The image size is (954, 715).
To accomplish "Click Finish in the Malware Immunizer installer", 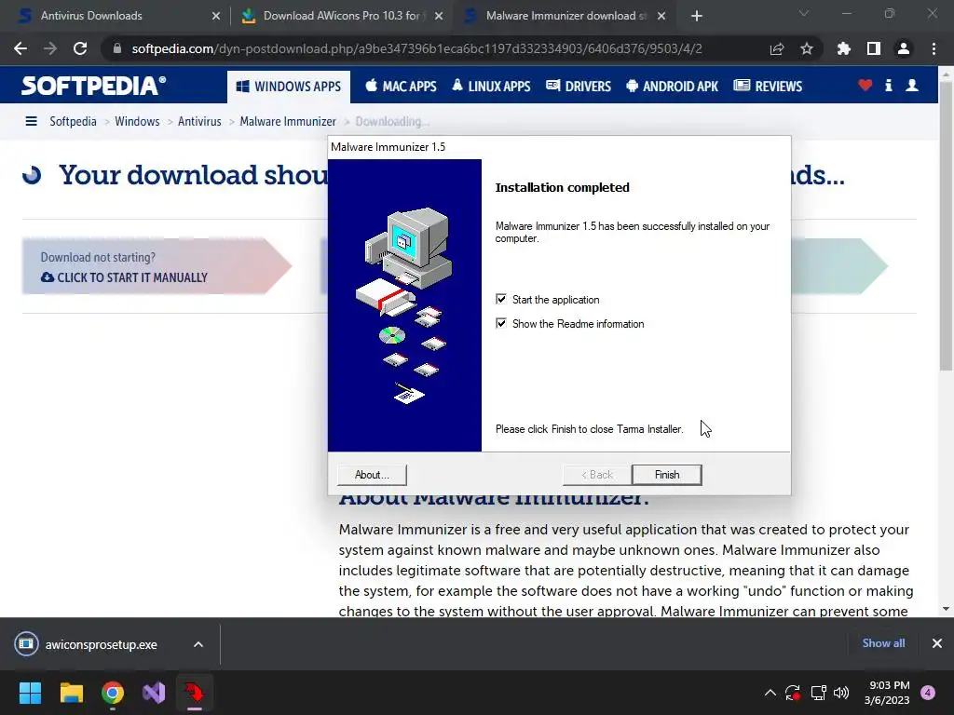I will click(x=667, y=475).
